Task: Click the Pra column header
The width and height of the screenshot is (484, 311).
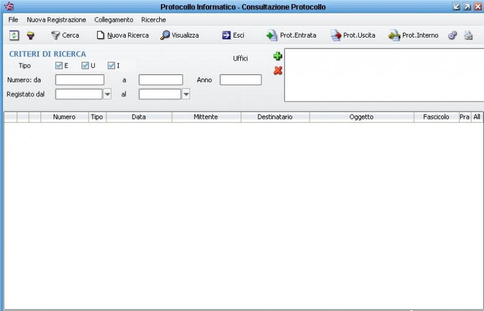Action: (x=465, y=117)
